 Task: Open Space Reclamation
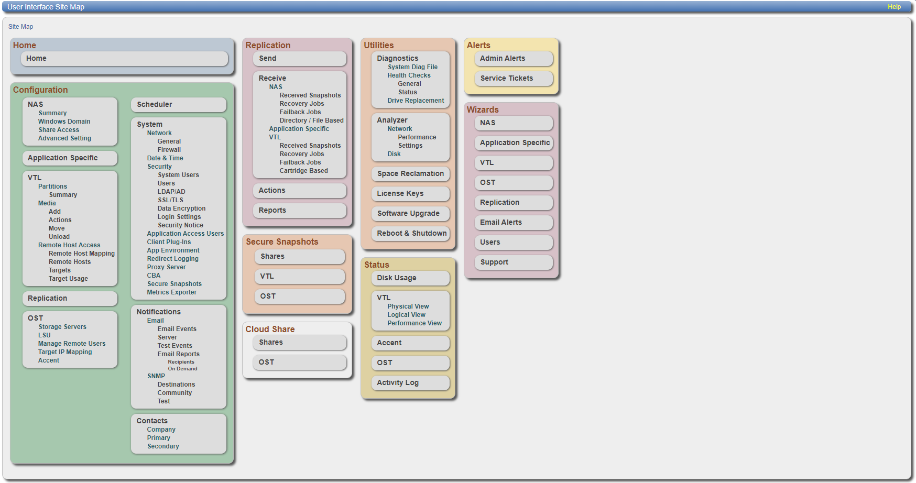(x=411, y=174)
